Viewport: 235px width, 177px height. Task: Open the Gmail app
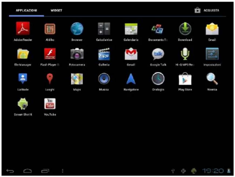tap(131, 54)
